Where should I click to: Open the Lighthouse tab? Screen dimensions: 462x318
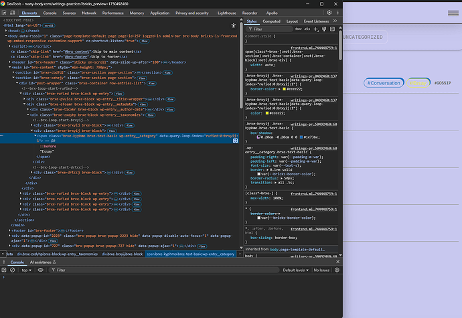(226, 13)
